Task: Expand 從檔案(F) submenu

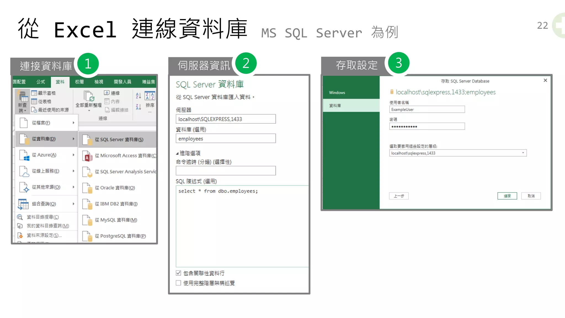Action: (46, 123)
